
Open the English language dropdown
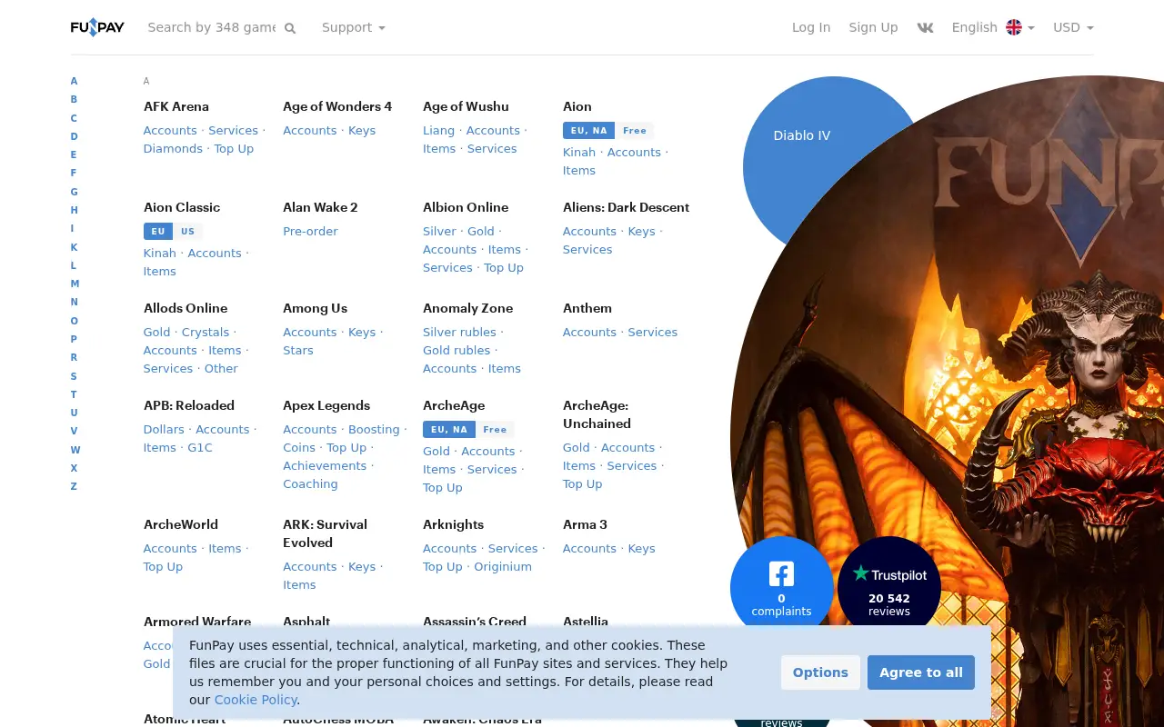[x=993, y=27]
